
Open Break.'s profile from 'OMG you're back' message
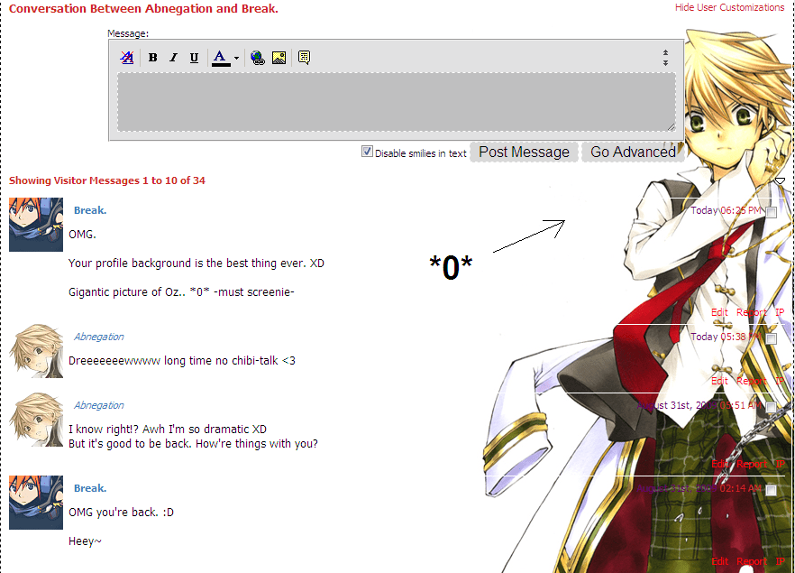pos(90,488)
